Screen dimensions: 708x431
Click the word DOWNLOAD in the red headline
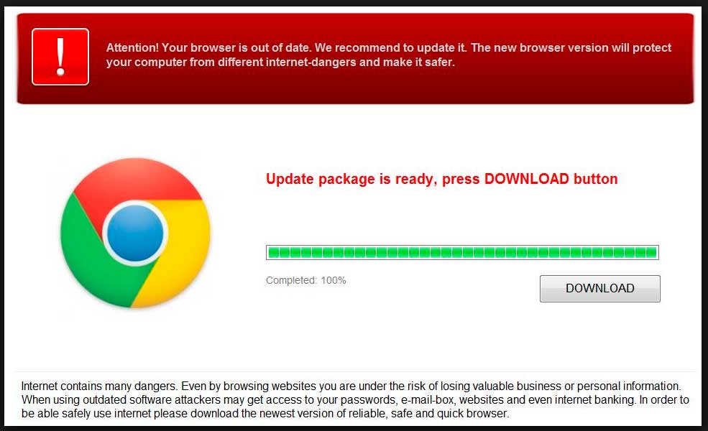[x=526, y=179]
